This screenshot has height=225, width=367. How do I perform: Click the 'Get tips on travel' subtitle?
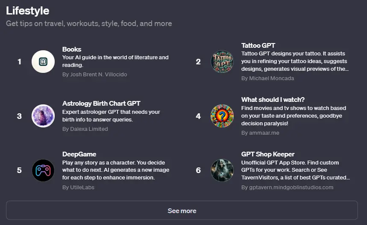coord(89,23)
